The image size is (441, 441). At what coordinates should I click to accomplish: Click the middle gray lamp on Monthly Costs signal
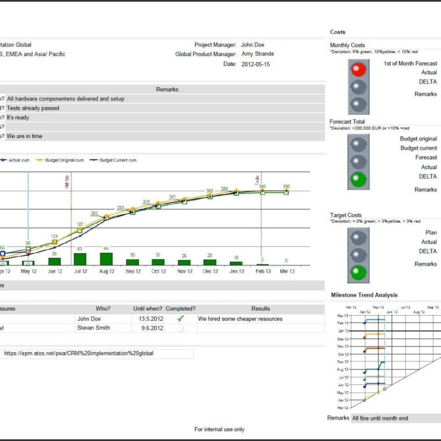pos(359,87)
